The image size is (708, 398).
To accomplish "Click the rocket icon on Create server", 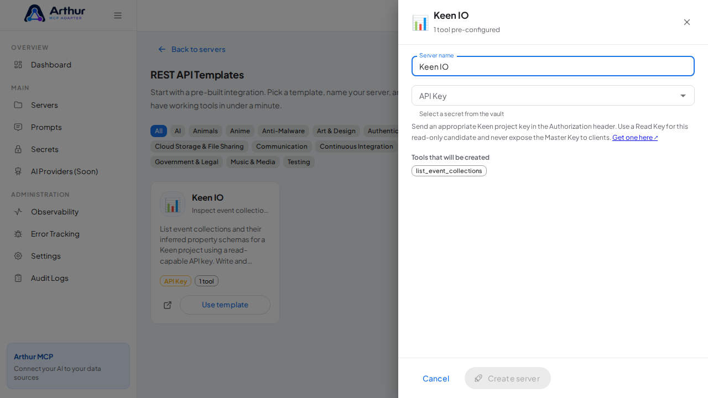I will pos(478,378).
